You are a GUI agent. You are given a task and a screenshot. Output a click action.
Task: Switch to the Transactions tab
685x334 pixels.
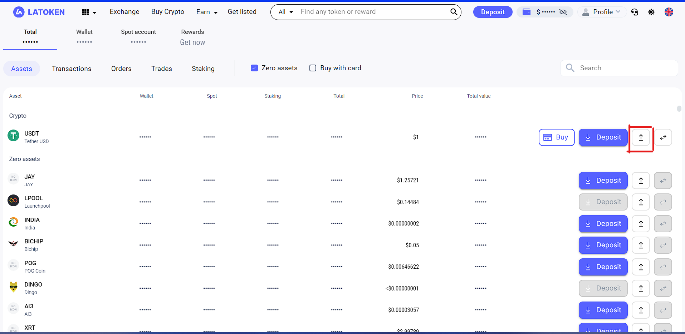pyautogui.click(x=72, y=69)
